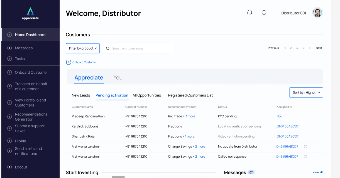Click the arrow icon beside Profile
This screenshot has width=340, height=178.
9,141
